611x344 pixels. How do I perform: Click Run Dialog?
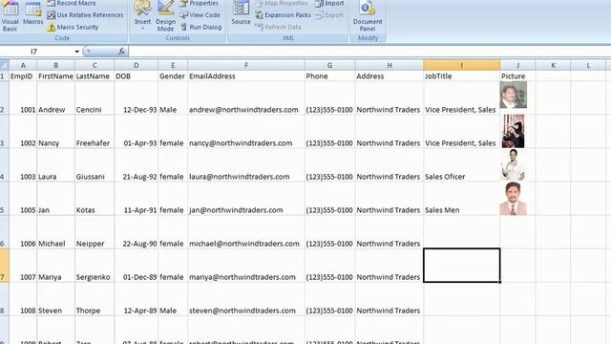point(201,28)
